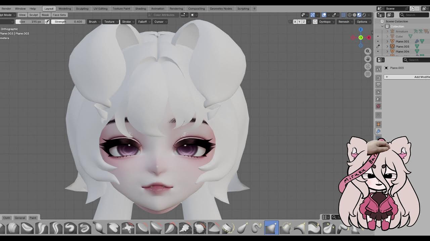The width and height of the screenshot is (430, 241).
Task: Select wireframe viewport shading
Action: click(350, 15)
